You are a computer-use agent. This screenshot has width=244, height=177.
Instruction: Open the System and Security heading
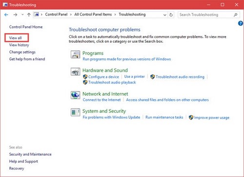click(104, 111)
